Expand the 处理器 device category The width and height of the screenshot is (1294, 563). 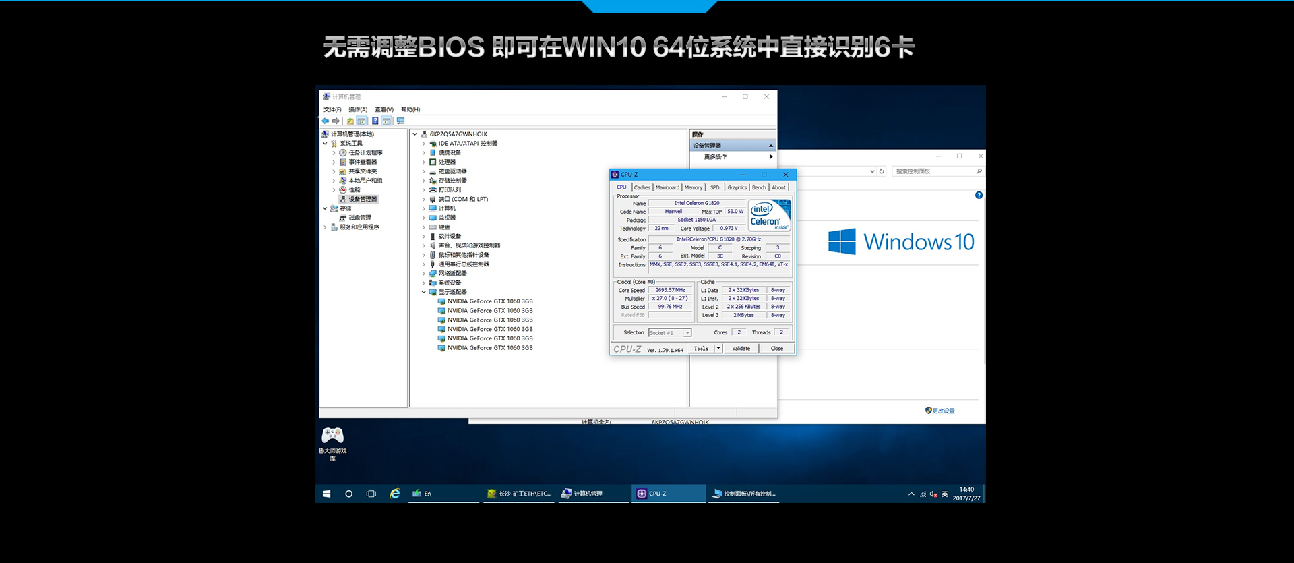point(424,162)
